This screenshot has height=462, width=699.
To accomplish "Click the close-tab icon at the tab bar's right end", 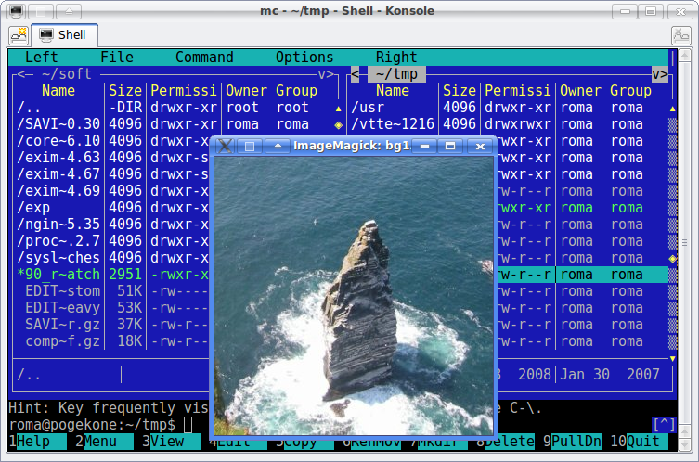I will pyautogui.click(x=680, y=36).
